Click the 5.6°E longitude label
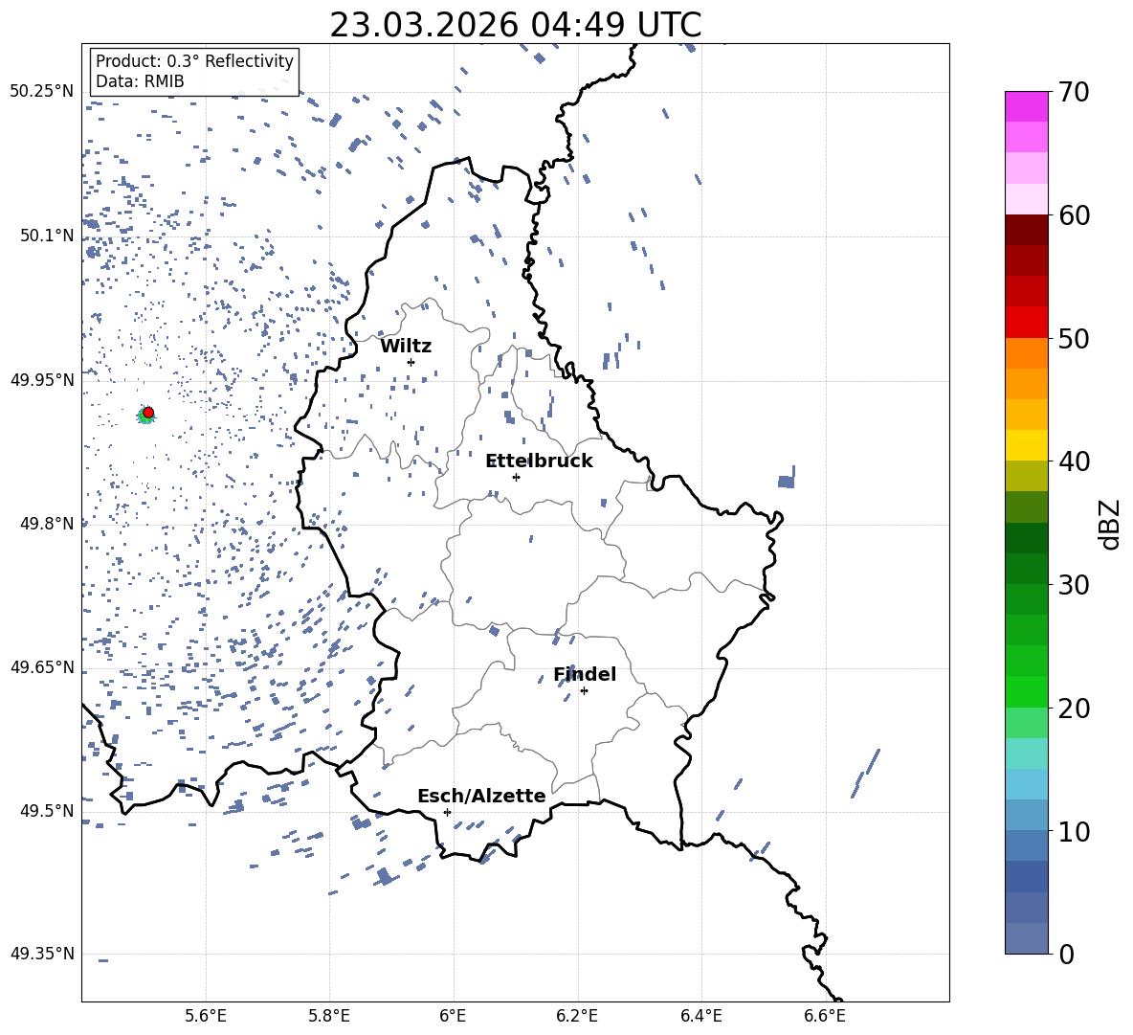 pyautogui.click(x=206, y=1016)
